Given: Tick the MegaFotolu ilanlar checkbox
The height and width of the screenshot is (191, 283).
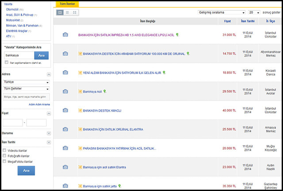Looking at the screenshot, I should click(x=4, y=161).
